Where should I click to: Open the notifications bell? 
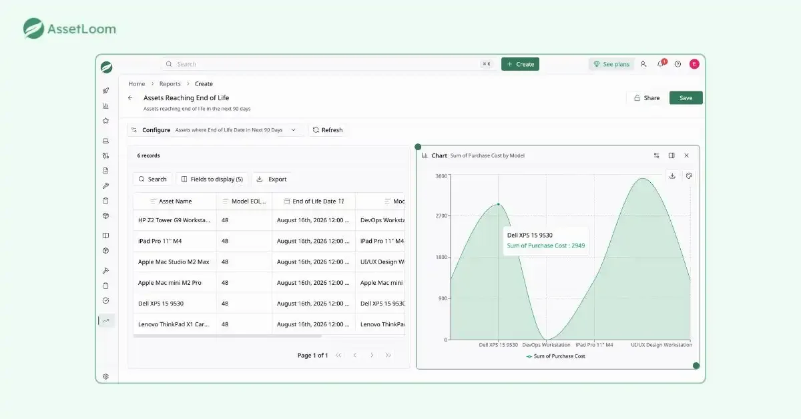coord(661,64)
